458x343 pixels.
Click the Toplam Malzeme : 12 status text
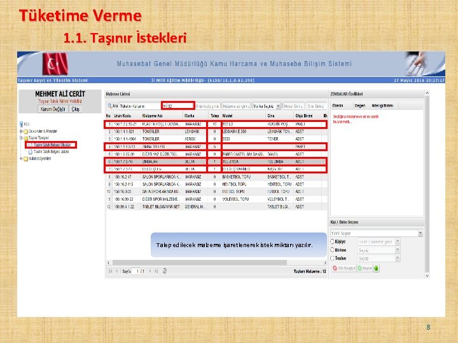coord(310,272)
